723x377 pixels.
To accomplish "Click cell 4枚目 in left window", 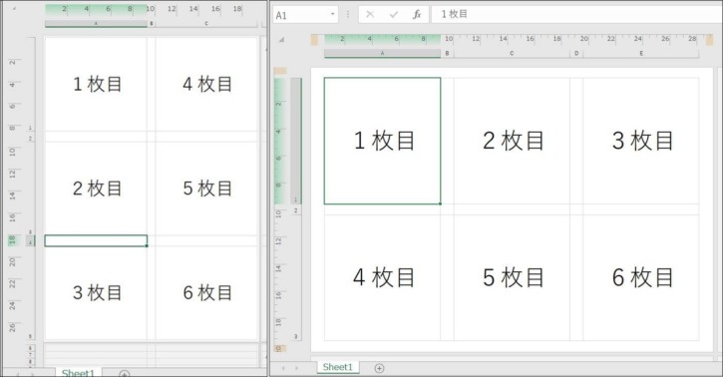I will (206, 85).
